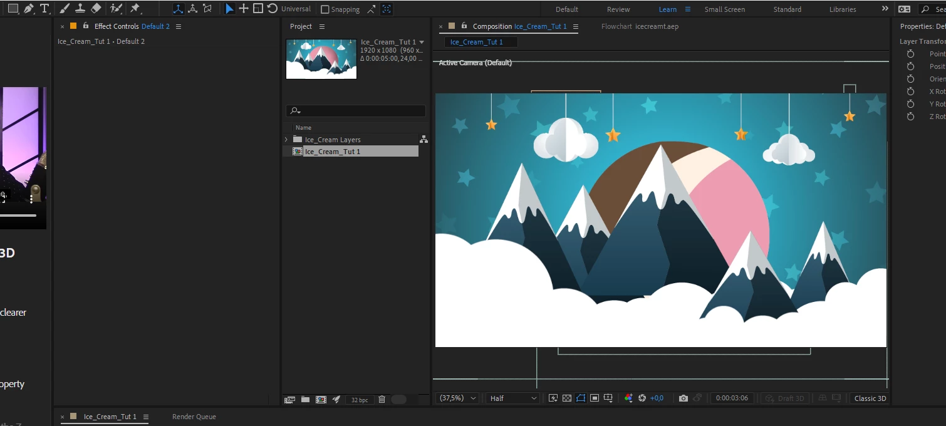Select the Eraser tool
This screenshot has height=426, width=946.
click(x=96, y=9)
